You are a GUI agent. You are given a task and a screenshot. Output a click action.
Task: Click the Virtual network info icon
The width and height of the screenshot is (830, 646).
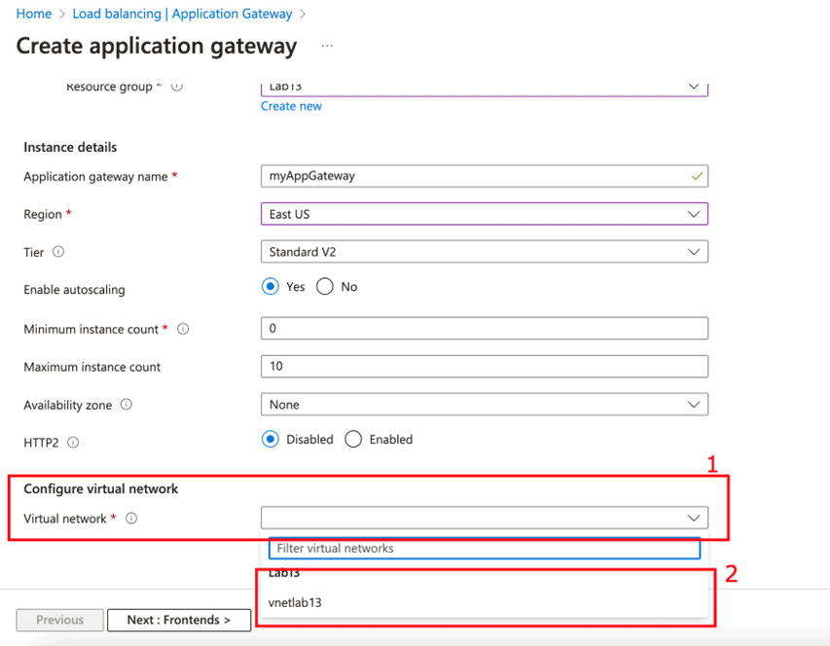(x=131, y=519)
